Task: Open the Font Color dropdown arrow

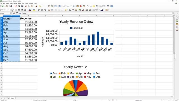Action: 32,10
